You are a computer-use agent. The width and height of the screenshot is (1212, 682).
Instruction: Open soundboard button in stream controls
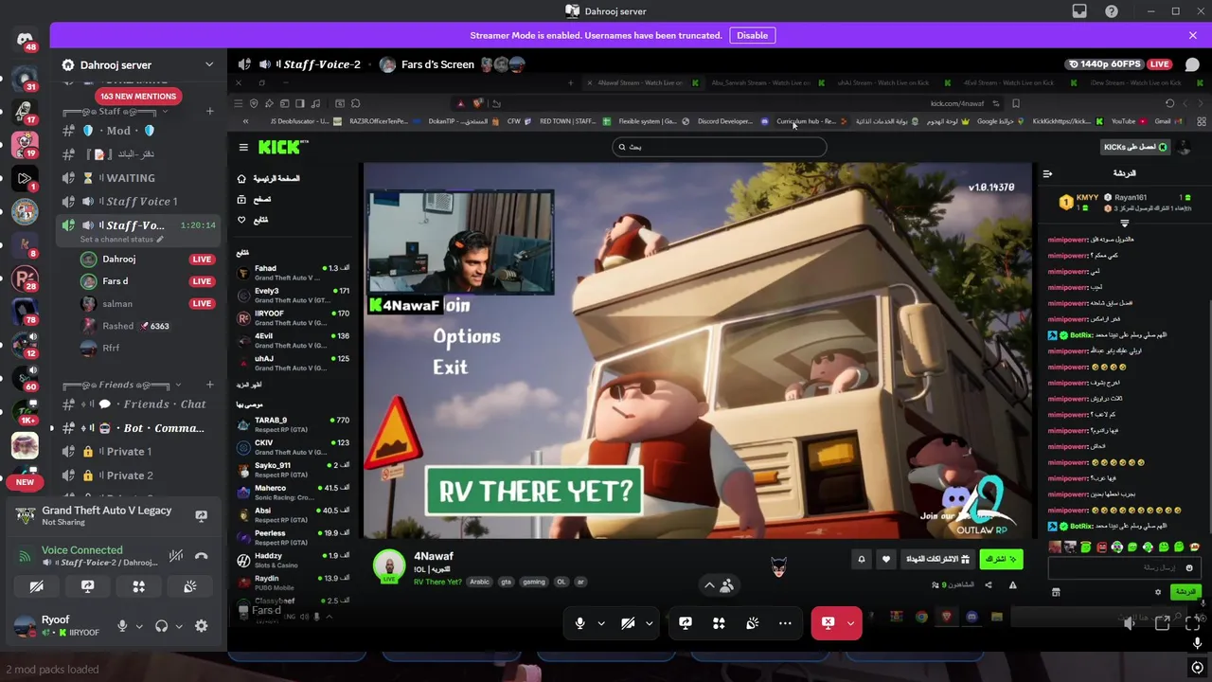tap(752, 623)
